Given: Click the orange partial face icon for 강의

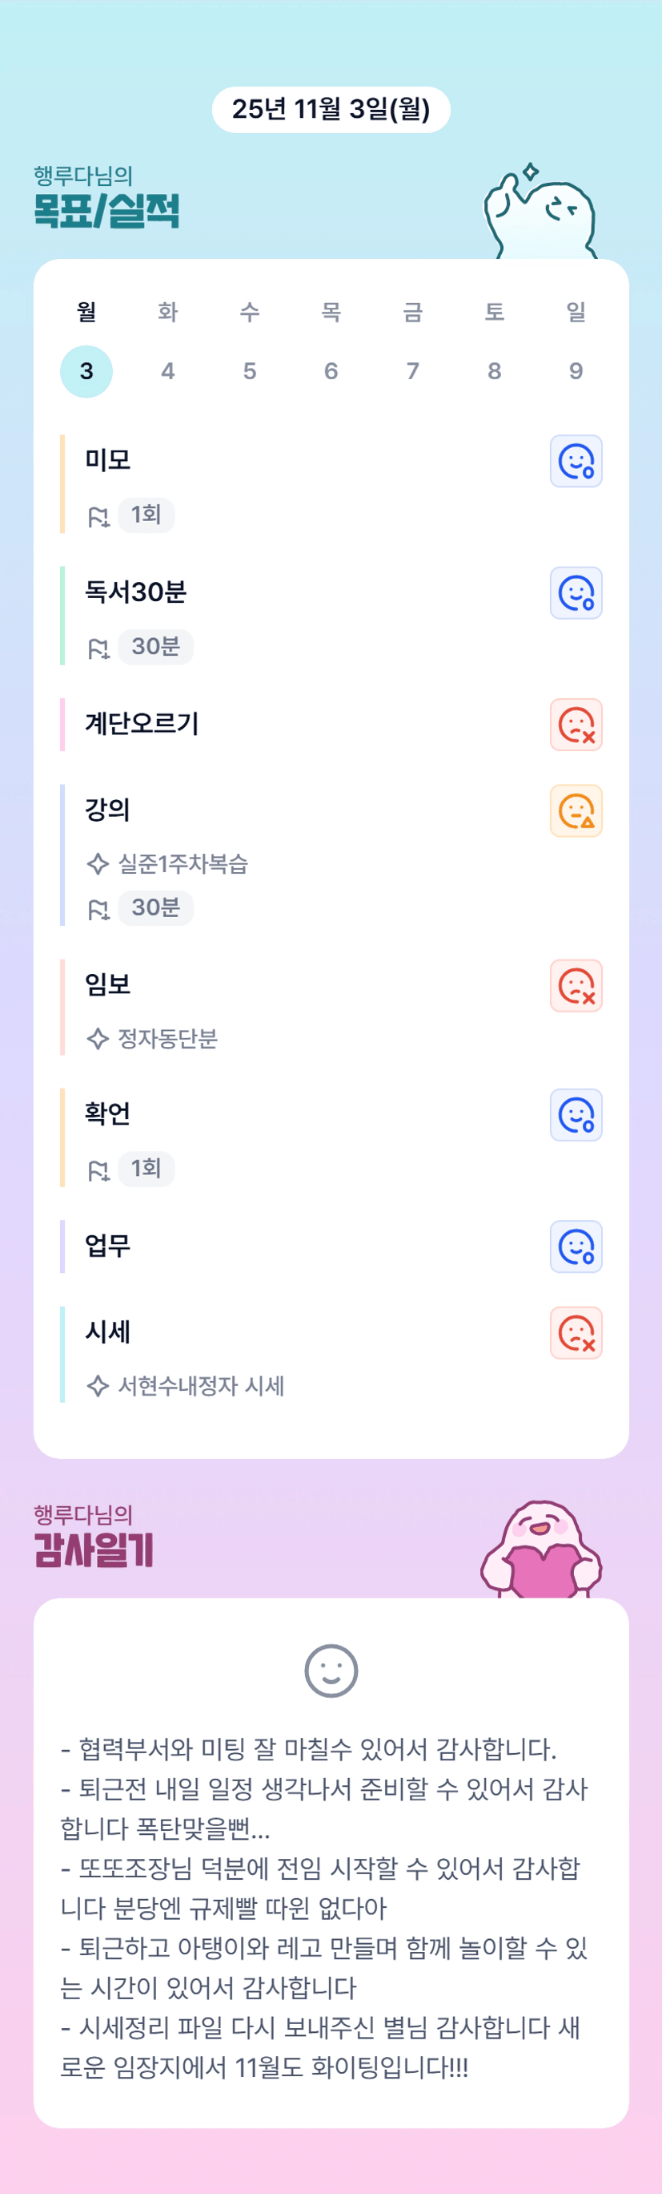Looking at the screenshot, I should (576, 812).
